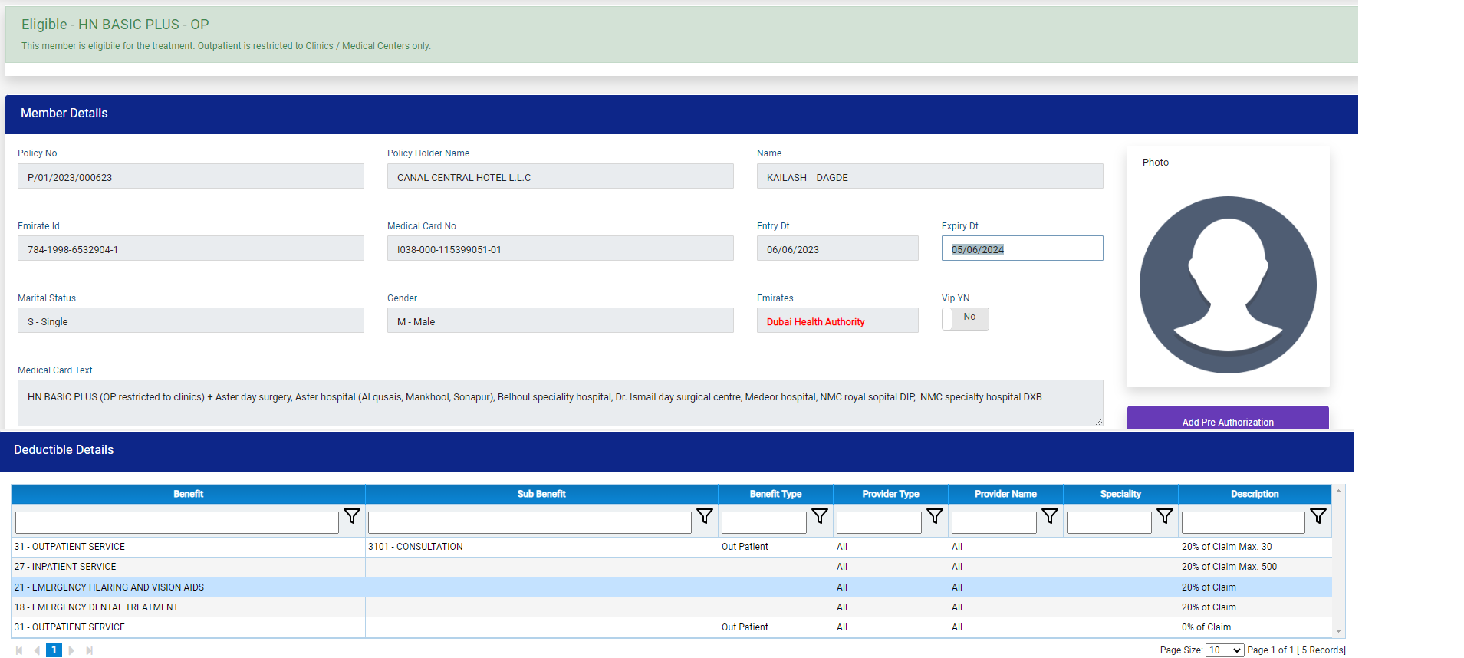Viewport: 1464px width, 658px height.
Task: Select page 1 in the pager
Action: [x=54, y=650]
